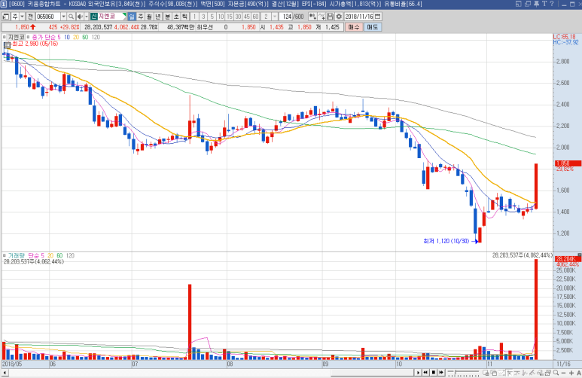Select the 30 interval preset button
582x378 pixels.
(x=237, y=16)
